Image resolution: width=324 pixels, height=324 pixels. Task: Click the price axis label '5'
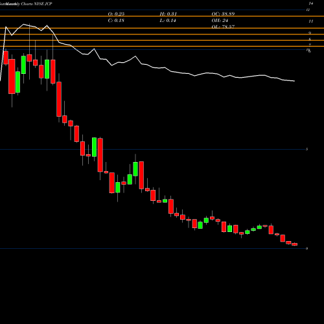307,149
